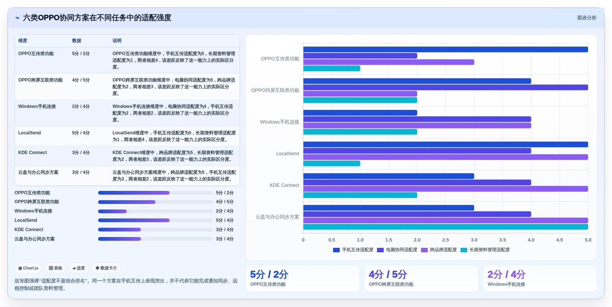The image size is (612, 307).
Task: Select the KDE Connect table row name
Action: tap(32, 153)
